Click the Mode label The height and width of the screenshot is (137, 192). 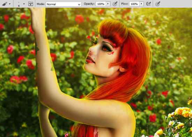[x=40, y=4]
